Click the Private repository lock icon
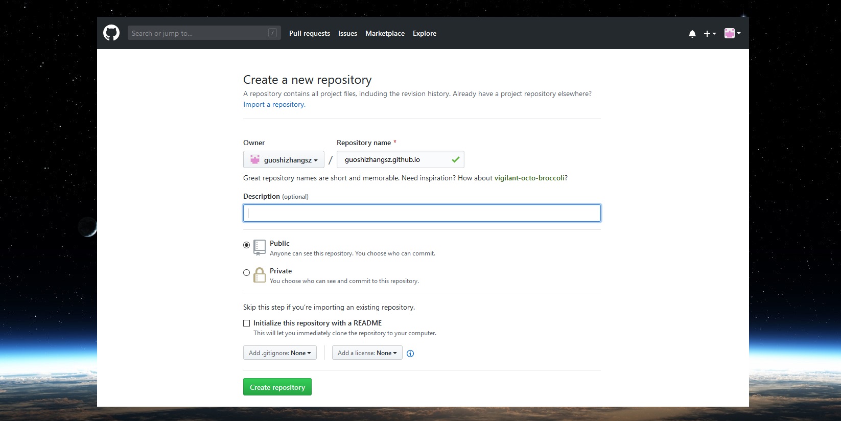841x421 pixels. [260, 275]
